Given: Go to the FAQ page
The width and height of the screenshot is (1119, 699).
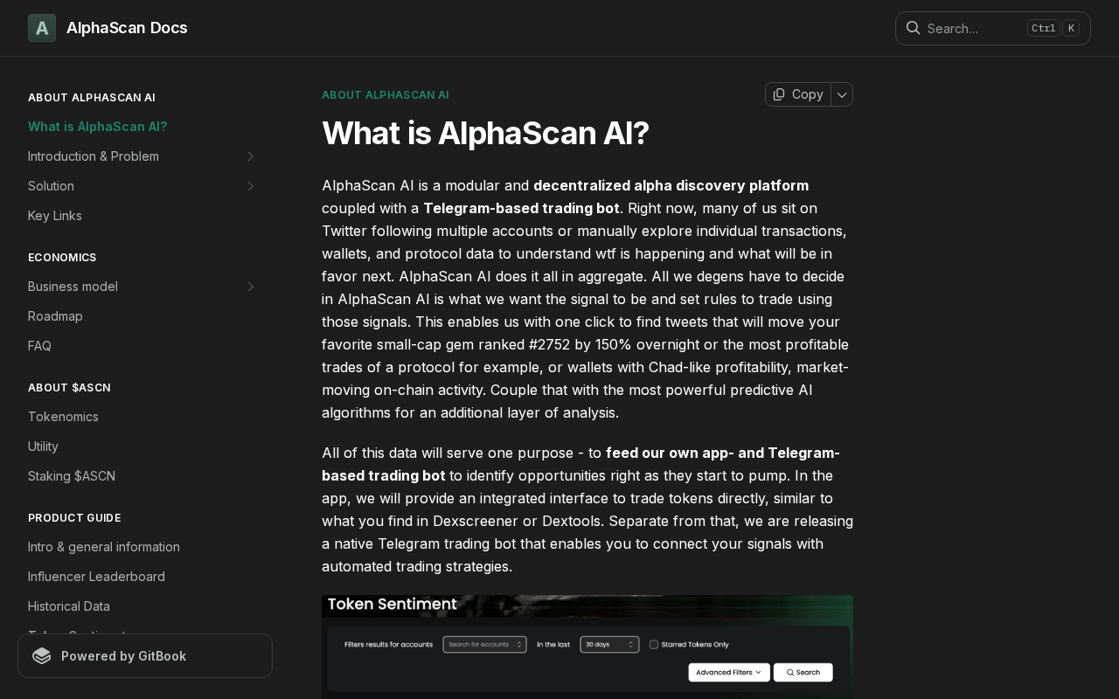Looking at the screenshot, I should click(39, 346).
